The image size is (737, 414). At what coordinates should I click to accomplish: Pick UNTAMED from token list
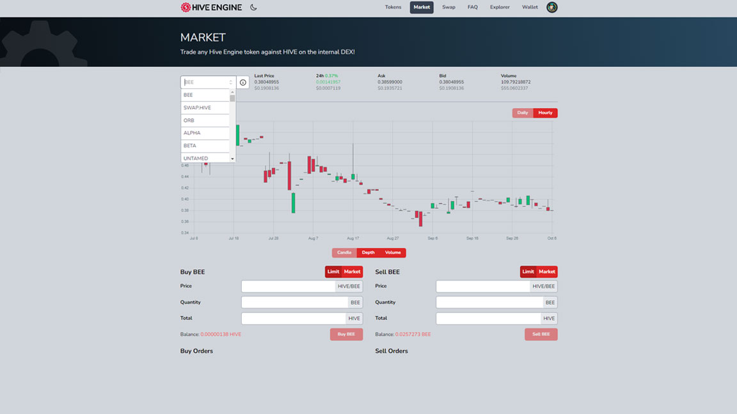[205, 158]
